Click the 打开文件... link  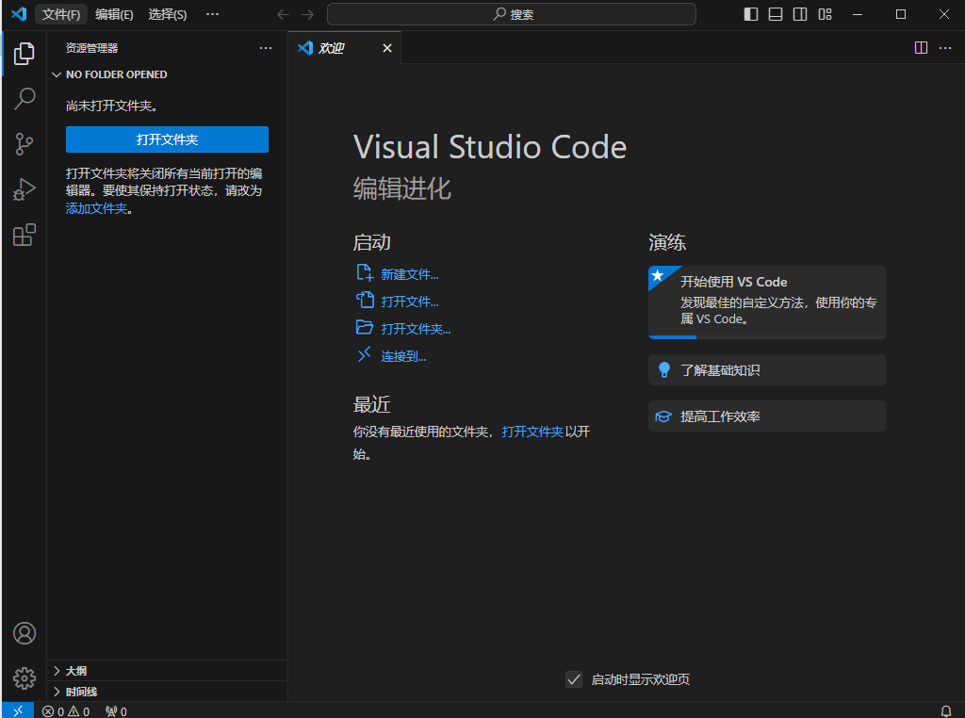[409, 302]
